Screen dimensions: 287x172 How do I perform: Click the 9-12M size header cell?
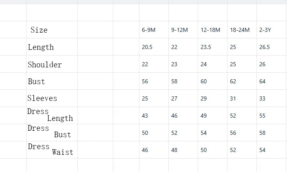pyautogui.click(x=179, y=30)
